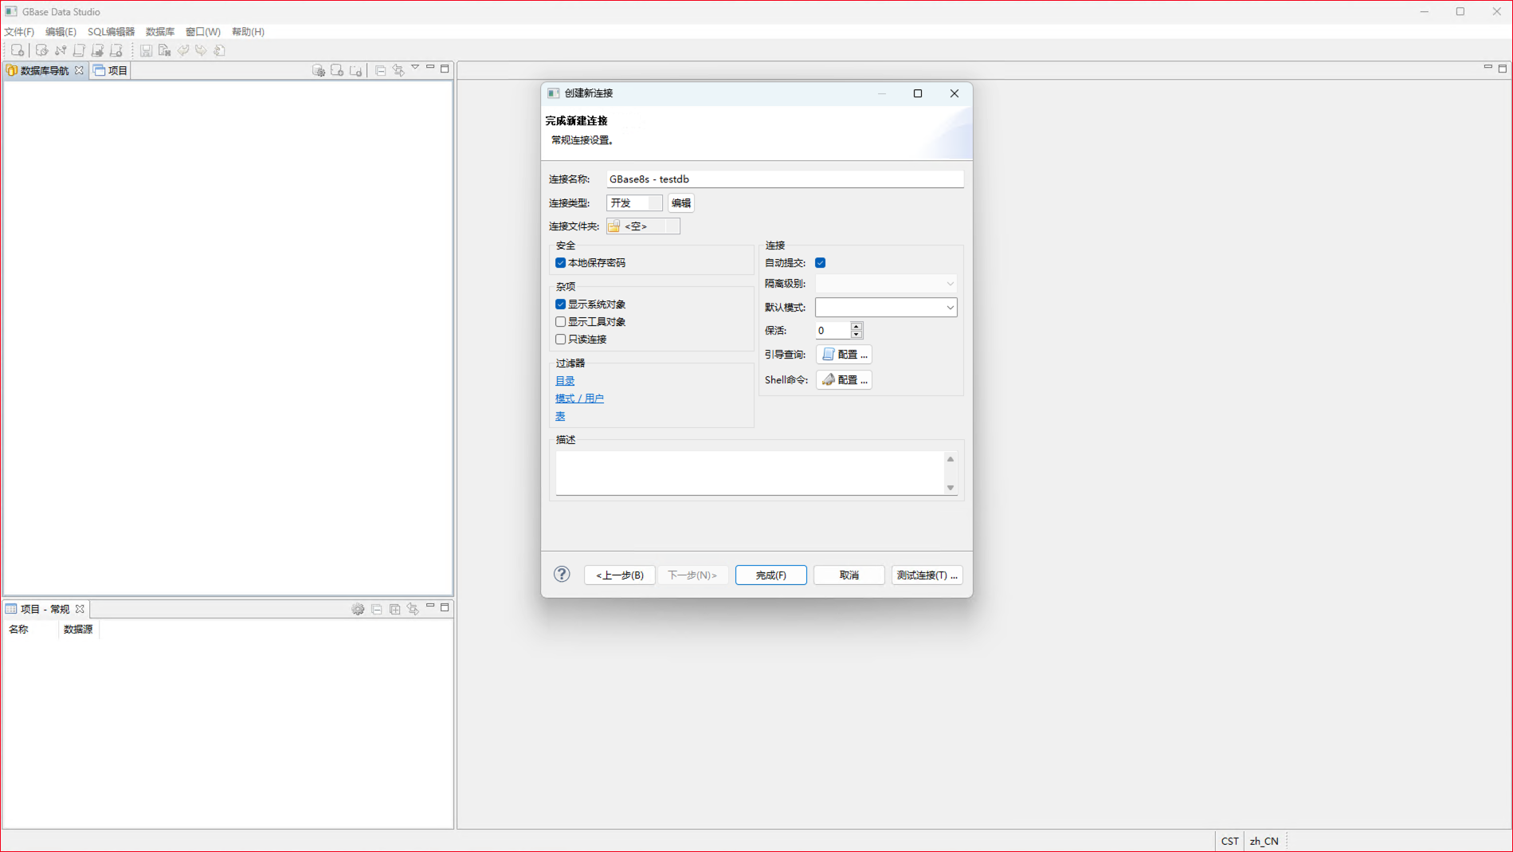Image resolution: width=1513 pixels, height=852 pixels.
Task: Click inside the 描述 text area
Action: click(x=750, y=473)
